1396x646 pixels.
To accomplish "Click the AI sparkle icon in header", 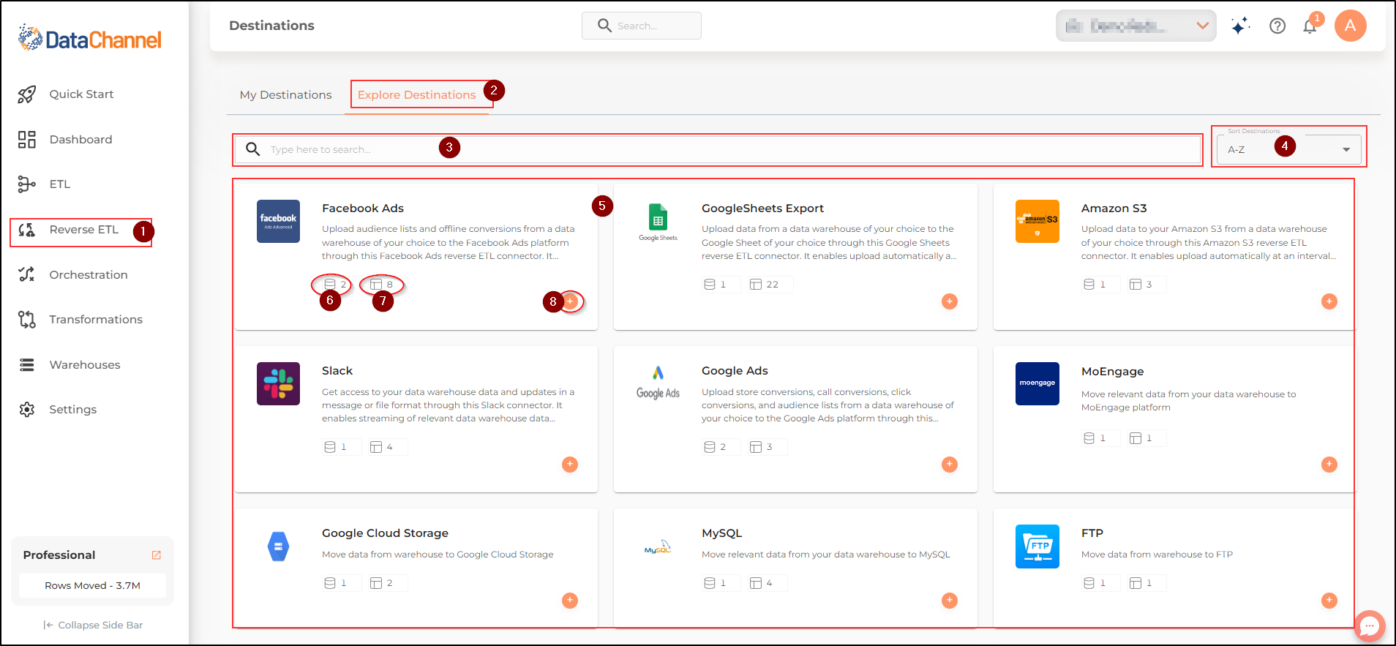I will pos(1239,26).
